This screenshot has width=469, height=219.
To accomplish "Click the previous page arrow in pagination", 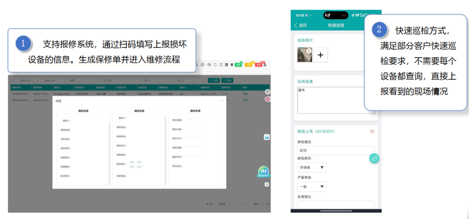I will pos(235,204).
